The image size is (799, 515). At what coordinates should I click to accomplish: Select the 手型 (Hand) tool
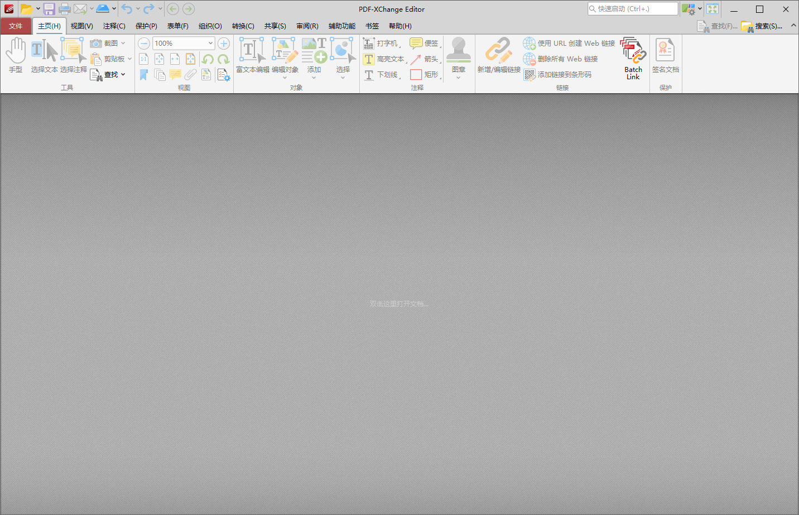point(16,54)
